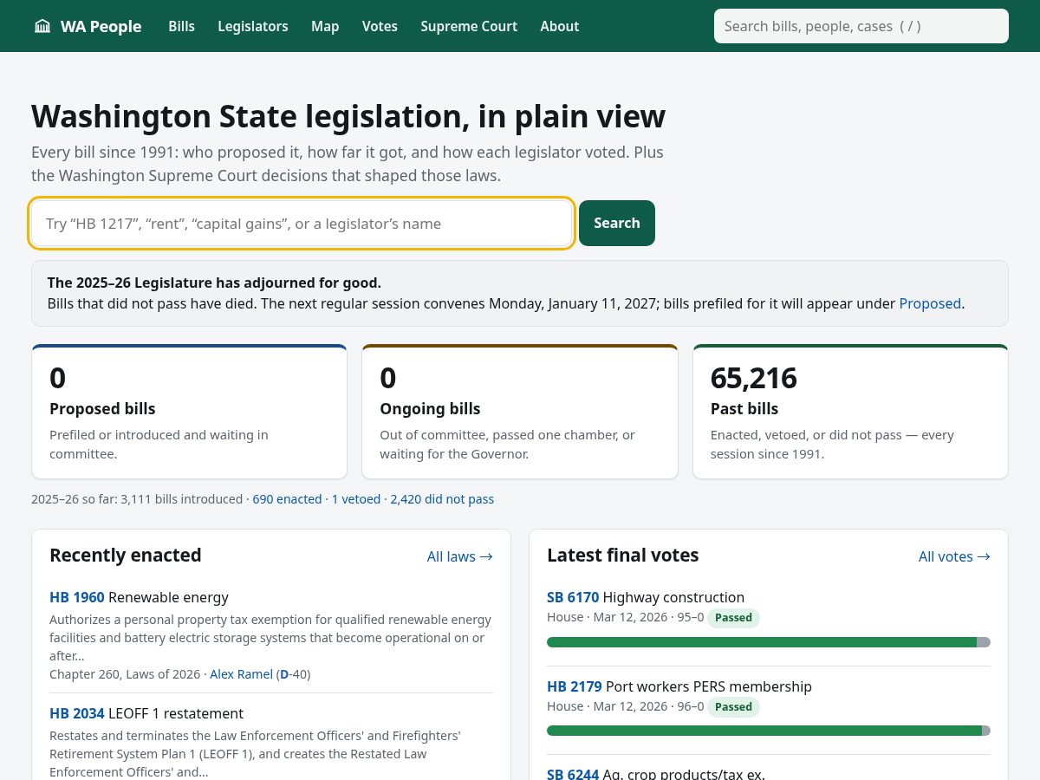The image size is (1040, 780).
Task: Open the 690 enacted link
Action: [x=287, y=499]
